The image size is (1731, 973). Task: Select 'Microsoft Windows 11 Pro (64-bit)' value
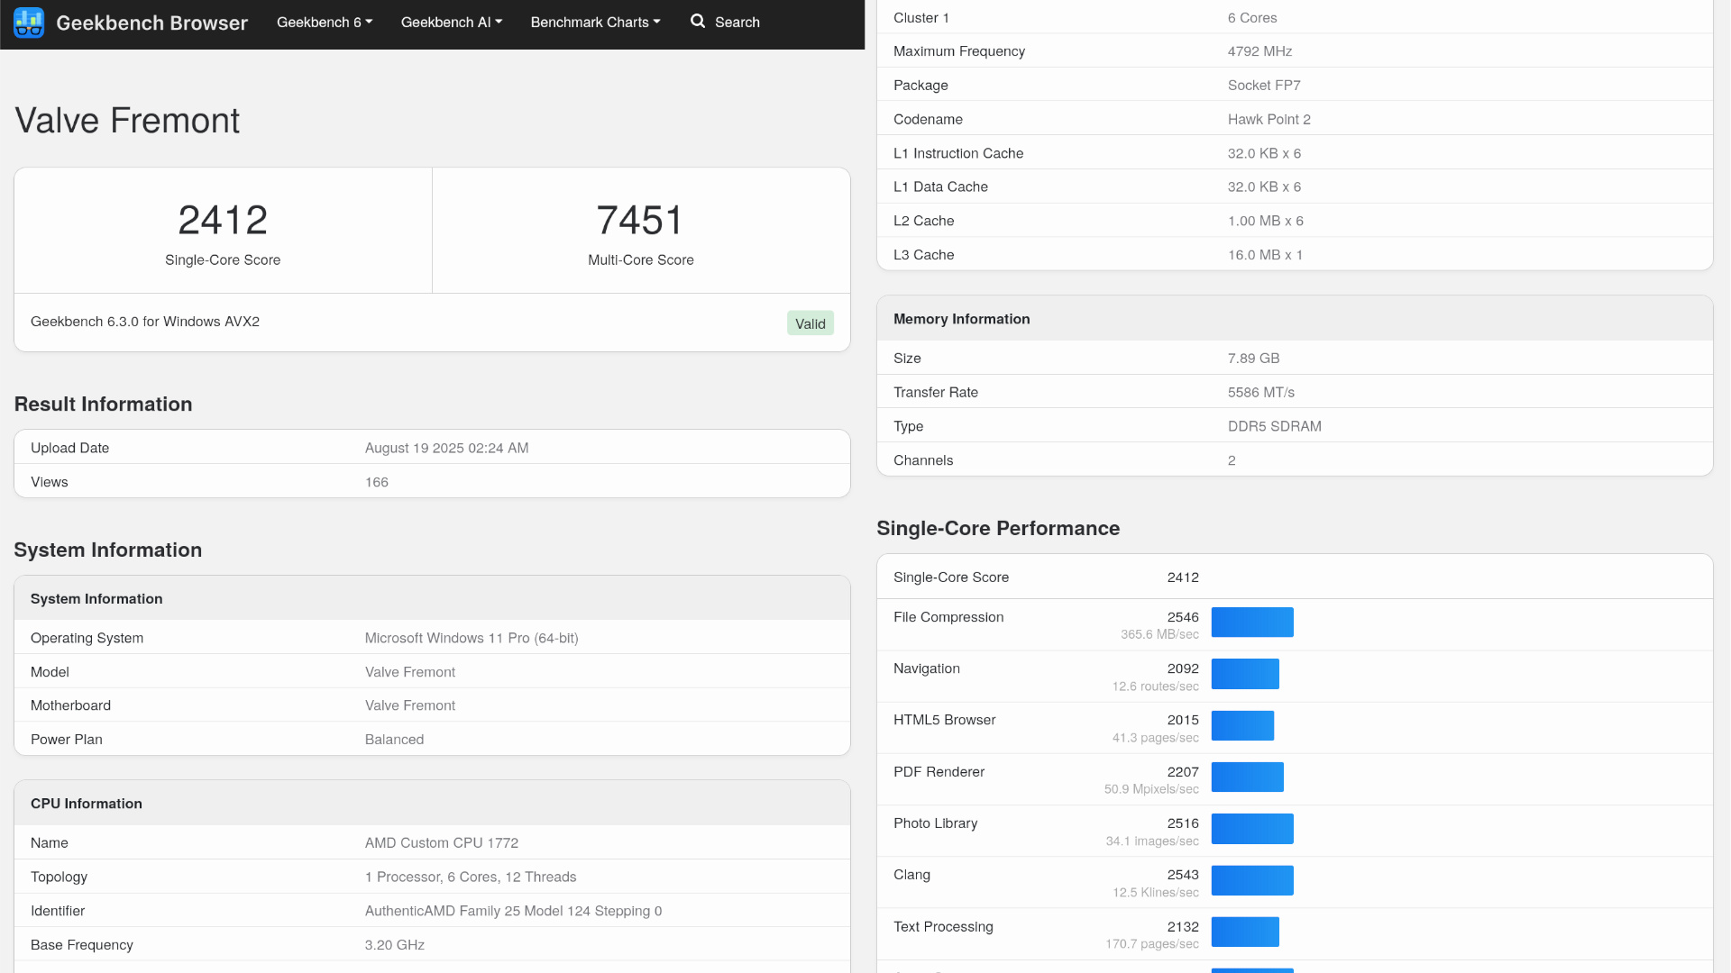[472, 638]
